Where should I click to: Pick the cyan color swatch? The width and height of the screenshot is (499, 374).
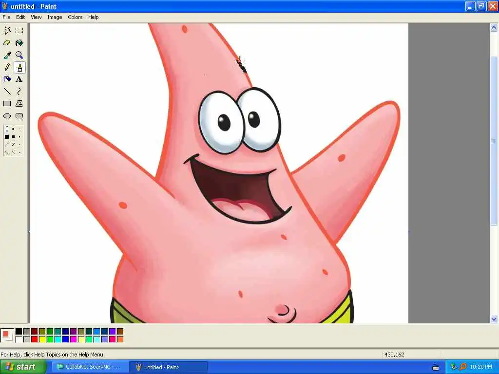click(x=58, y=339)
